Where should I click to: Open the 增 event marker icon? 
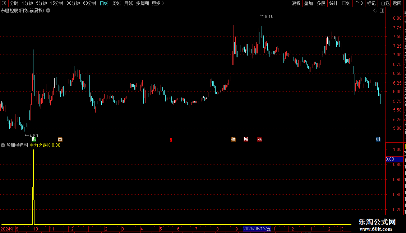coord(246,139)
